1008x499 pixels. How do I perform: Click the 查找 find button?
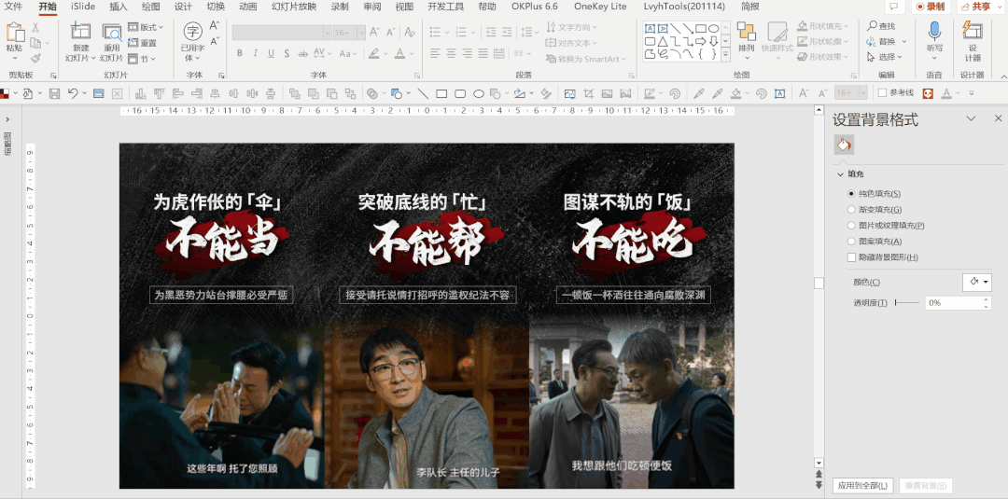tap(881, 26)
